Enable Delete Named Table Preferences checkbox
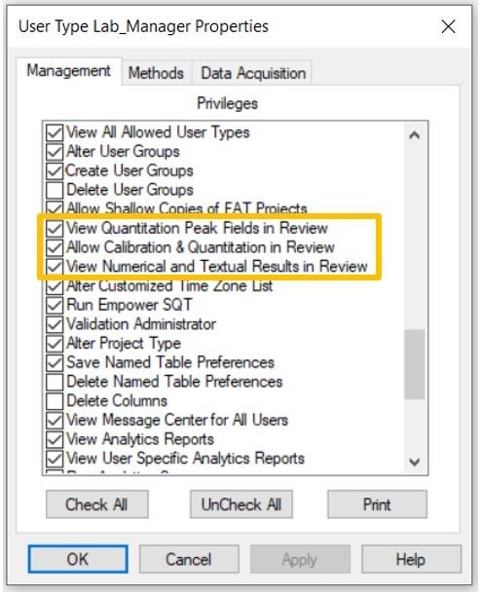 click(x=55, y=382)
